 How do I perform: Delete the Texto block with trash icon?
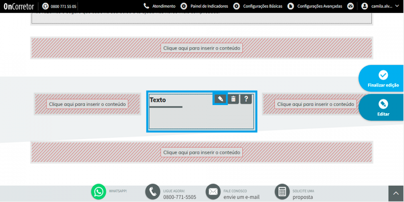pyautogui.click(x=233, y=99)
